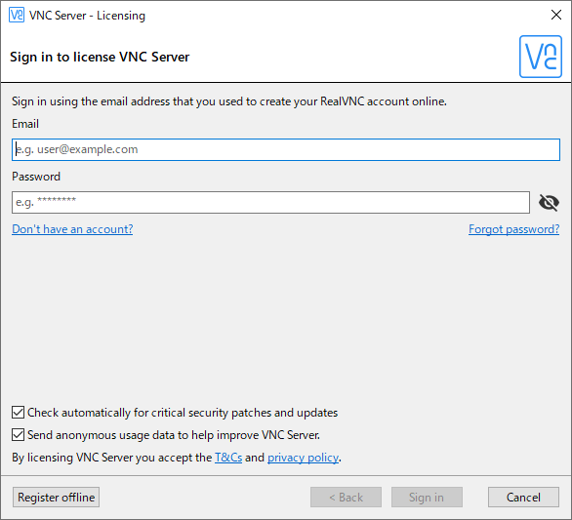Cancel the licensing dialog
Image resolution: width=572 pixels, height=520 pixels.
point(523,497)
